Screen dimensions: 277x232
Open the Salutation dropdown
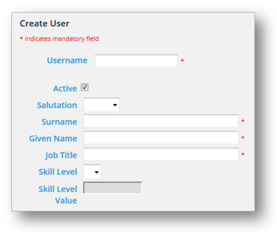pyautogui.click(x=101, y=105)
